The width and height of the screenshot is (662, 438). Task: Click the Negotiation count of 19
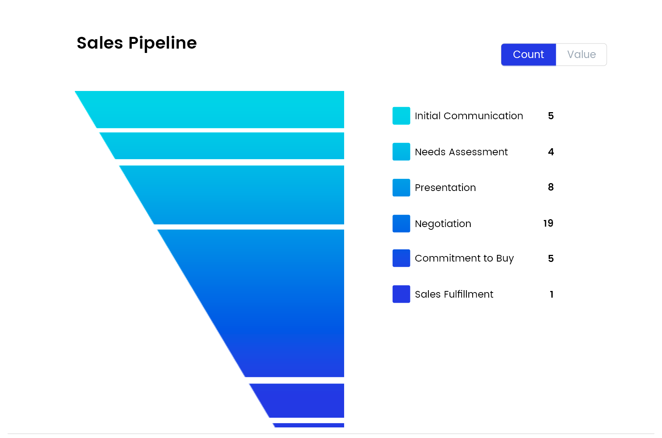tap(548, 223)
